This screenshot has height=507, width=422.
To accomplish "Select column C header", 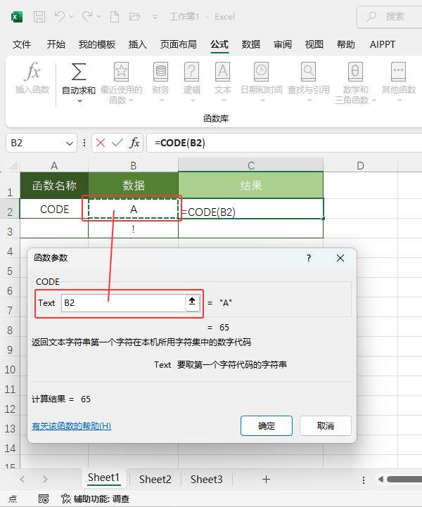I will (250, 165).
